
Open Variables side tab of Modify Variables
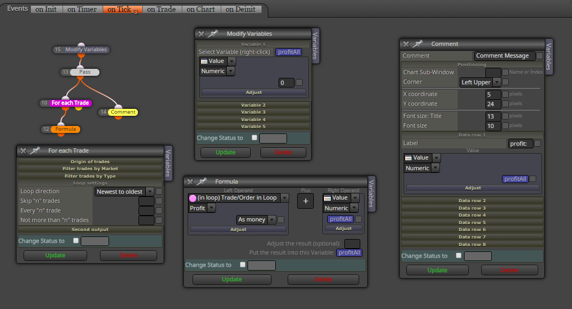[x=315, y=45]
